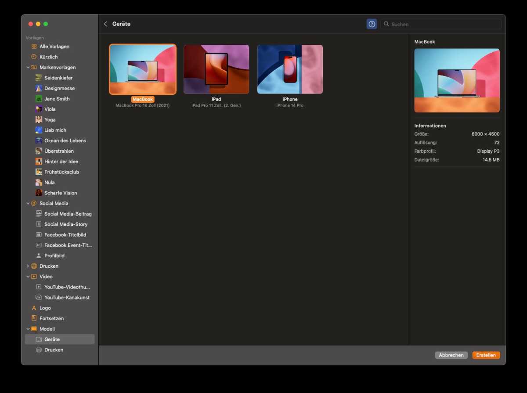Click the Alle Vorlagen grid icon
This screenshot has width=527, height=393.
pyautogui.click(x=34, y=47)
